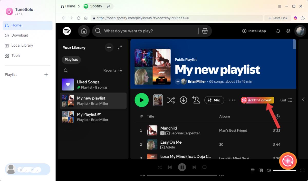Pause playback in player bar
Viewport: 308px width, 181px height.
pos(182,167)
